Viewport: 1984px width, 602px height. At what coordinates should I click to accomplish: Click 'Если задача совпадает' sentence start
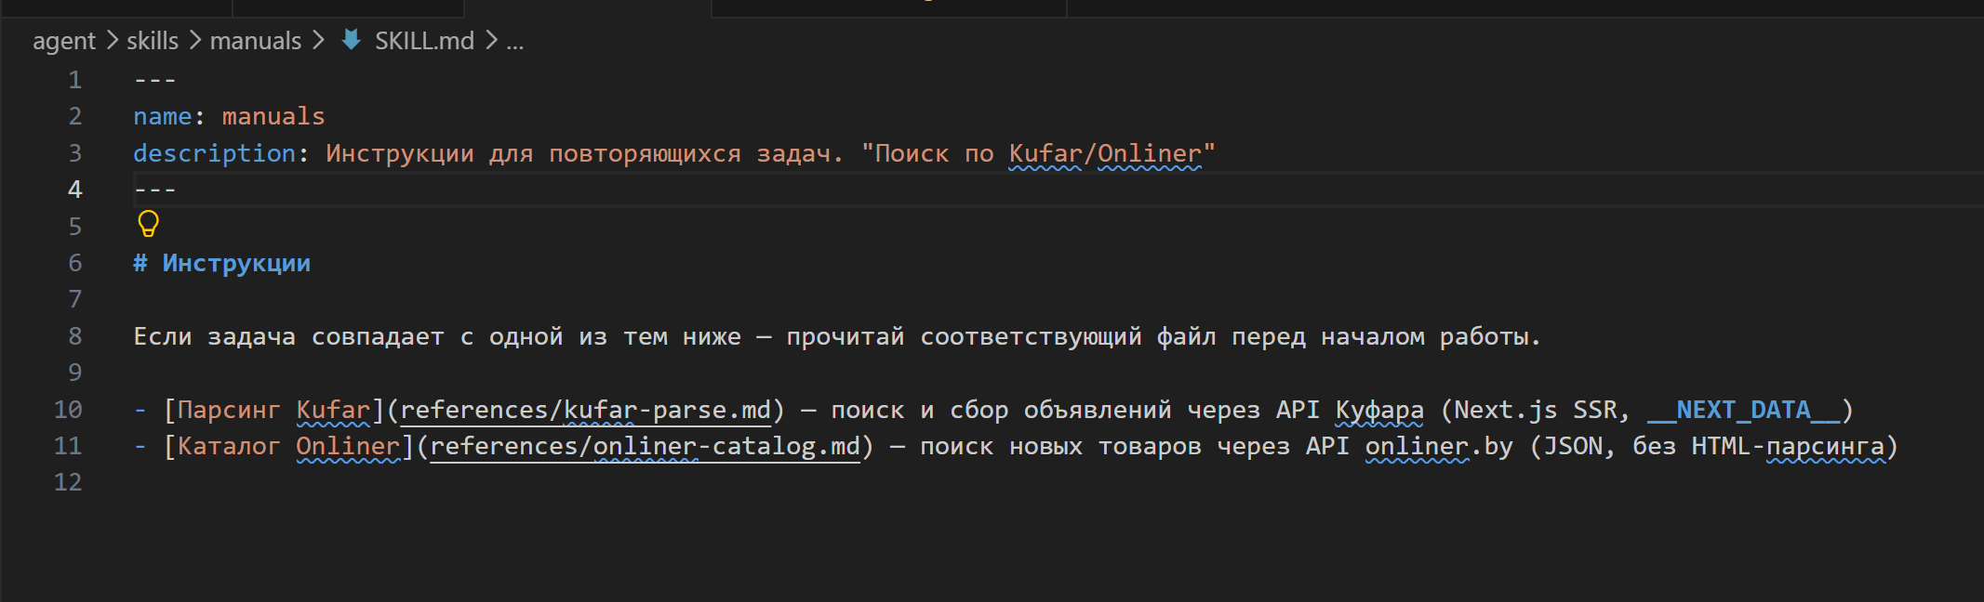288,336
